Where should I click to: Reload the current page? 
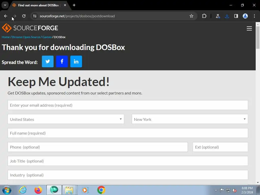click(24, 16)
